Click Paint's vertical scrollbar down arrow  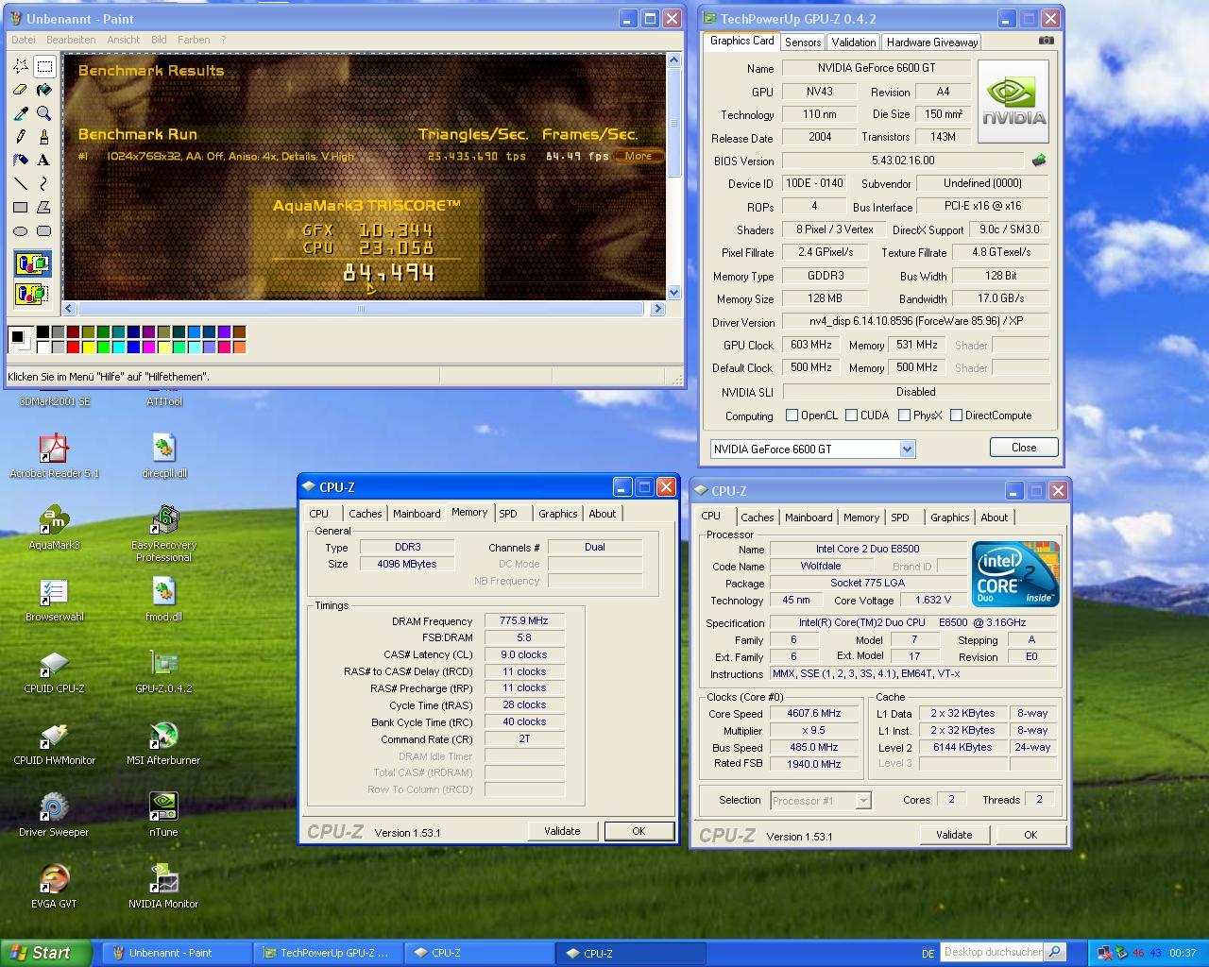pyautogui.click(x=674, y=293)
